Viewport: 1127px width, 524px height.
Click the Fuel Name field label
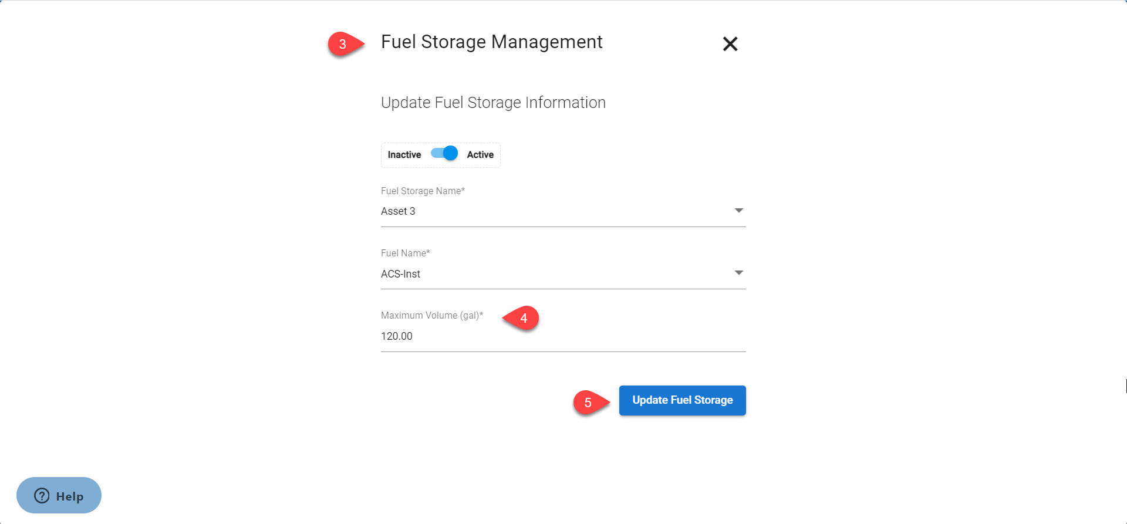[405, 253]
